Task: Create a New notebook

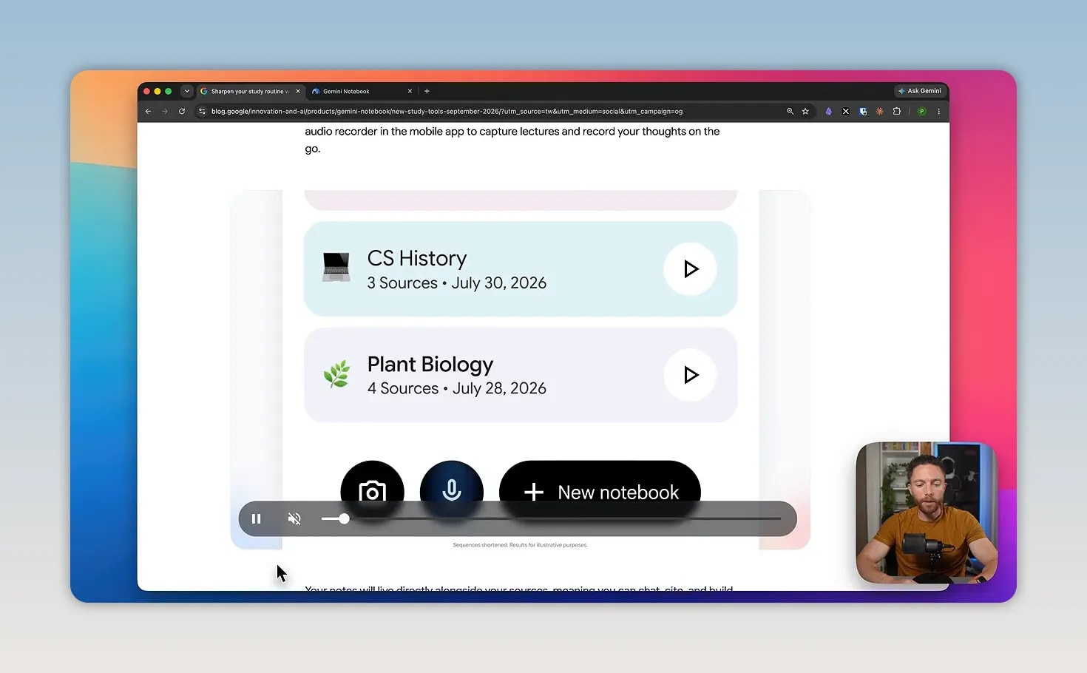Action: tap(600, 492)
